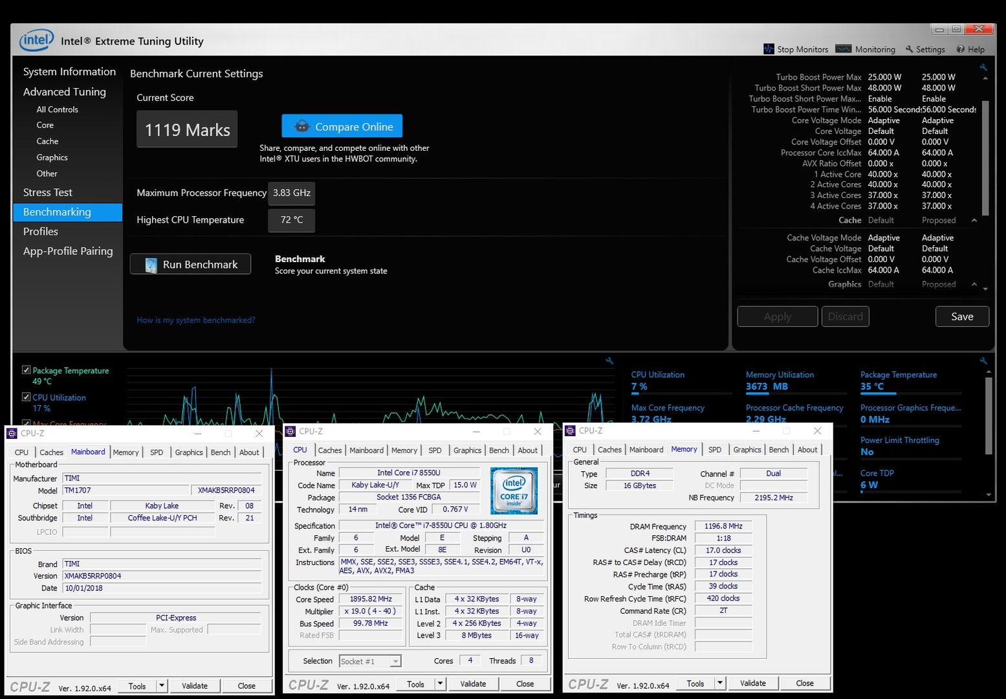Switch to Caches tab in CPU CPU-Z window
This screenshot has width=1006, height=699.
tap(329, 450)
